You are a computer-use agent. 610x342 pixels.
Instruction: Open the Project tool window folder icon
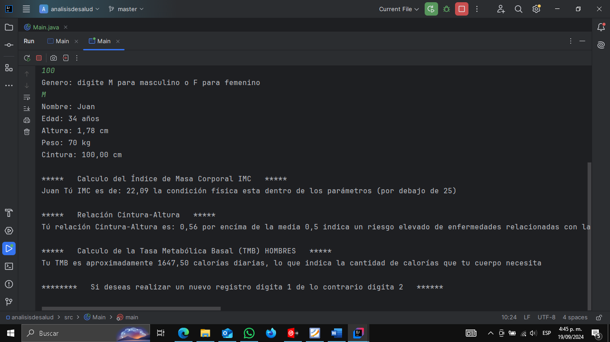[9, 27]
